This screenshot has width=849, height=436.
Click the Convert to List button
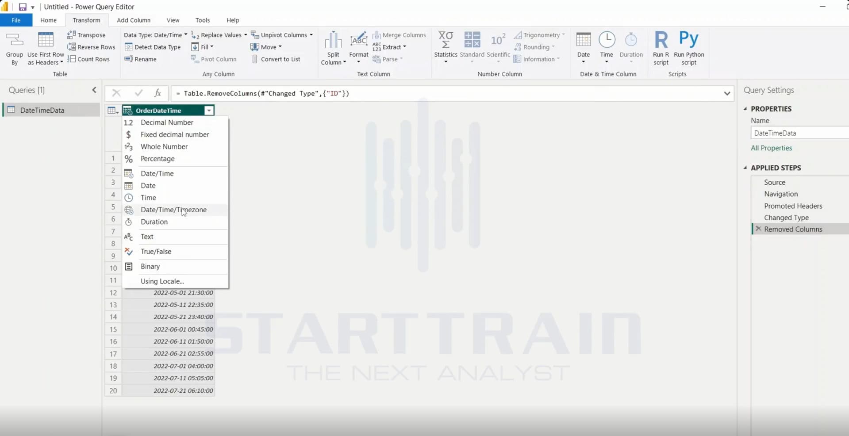276,59
